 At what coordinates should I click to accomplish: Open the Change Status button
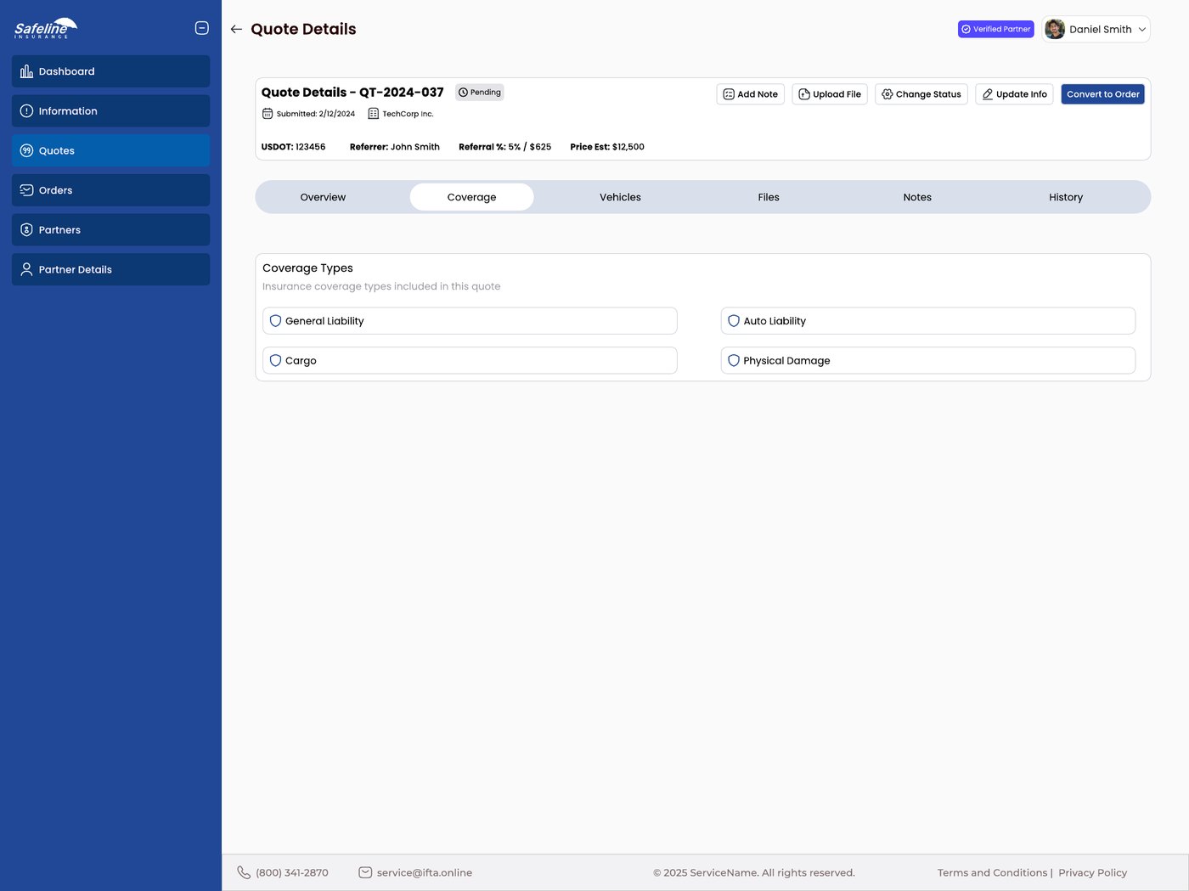[921, 94]
